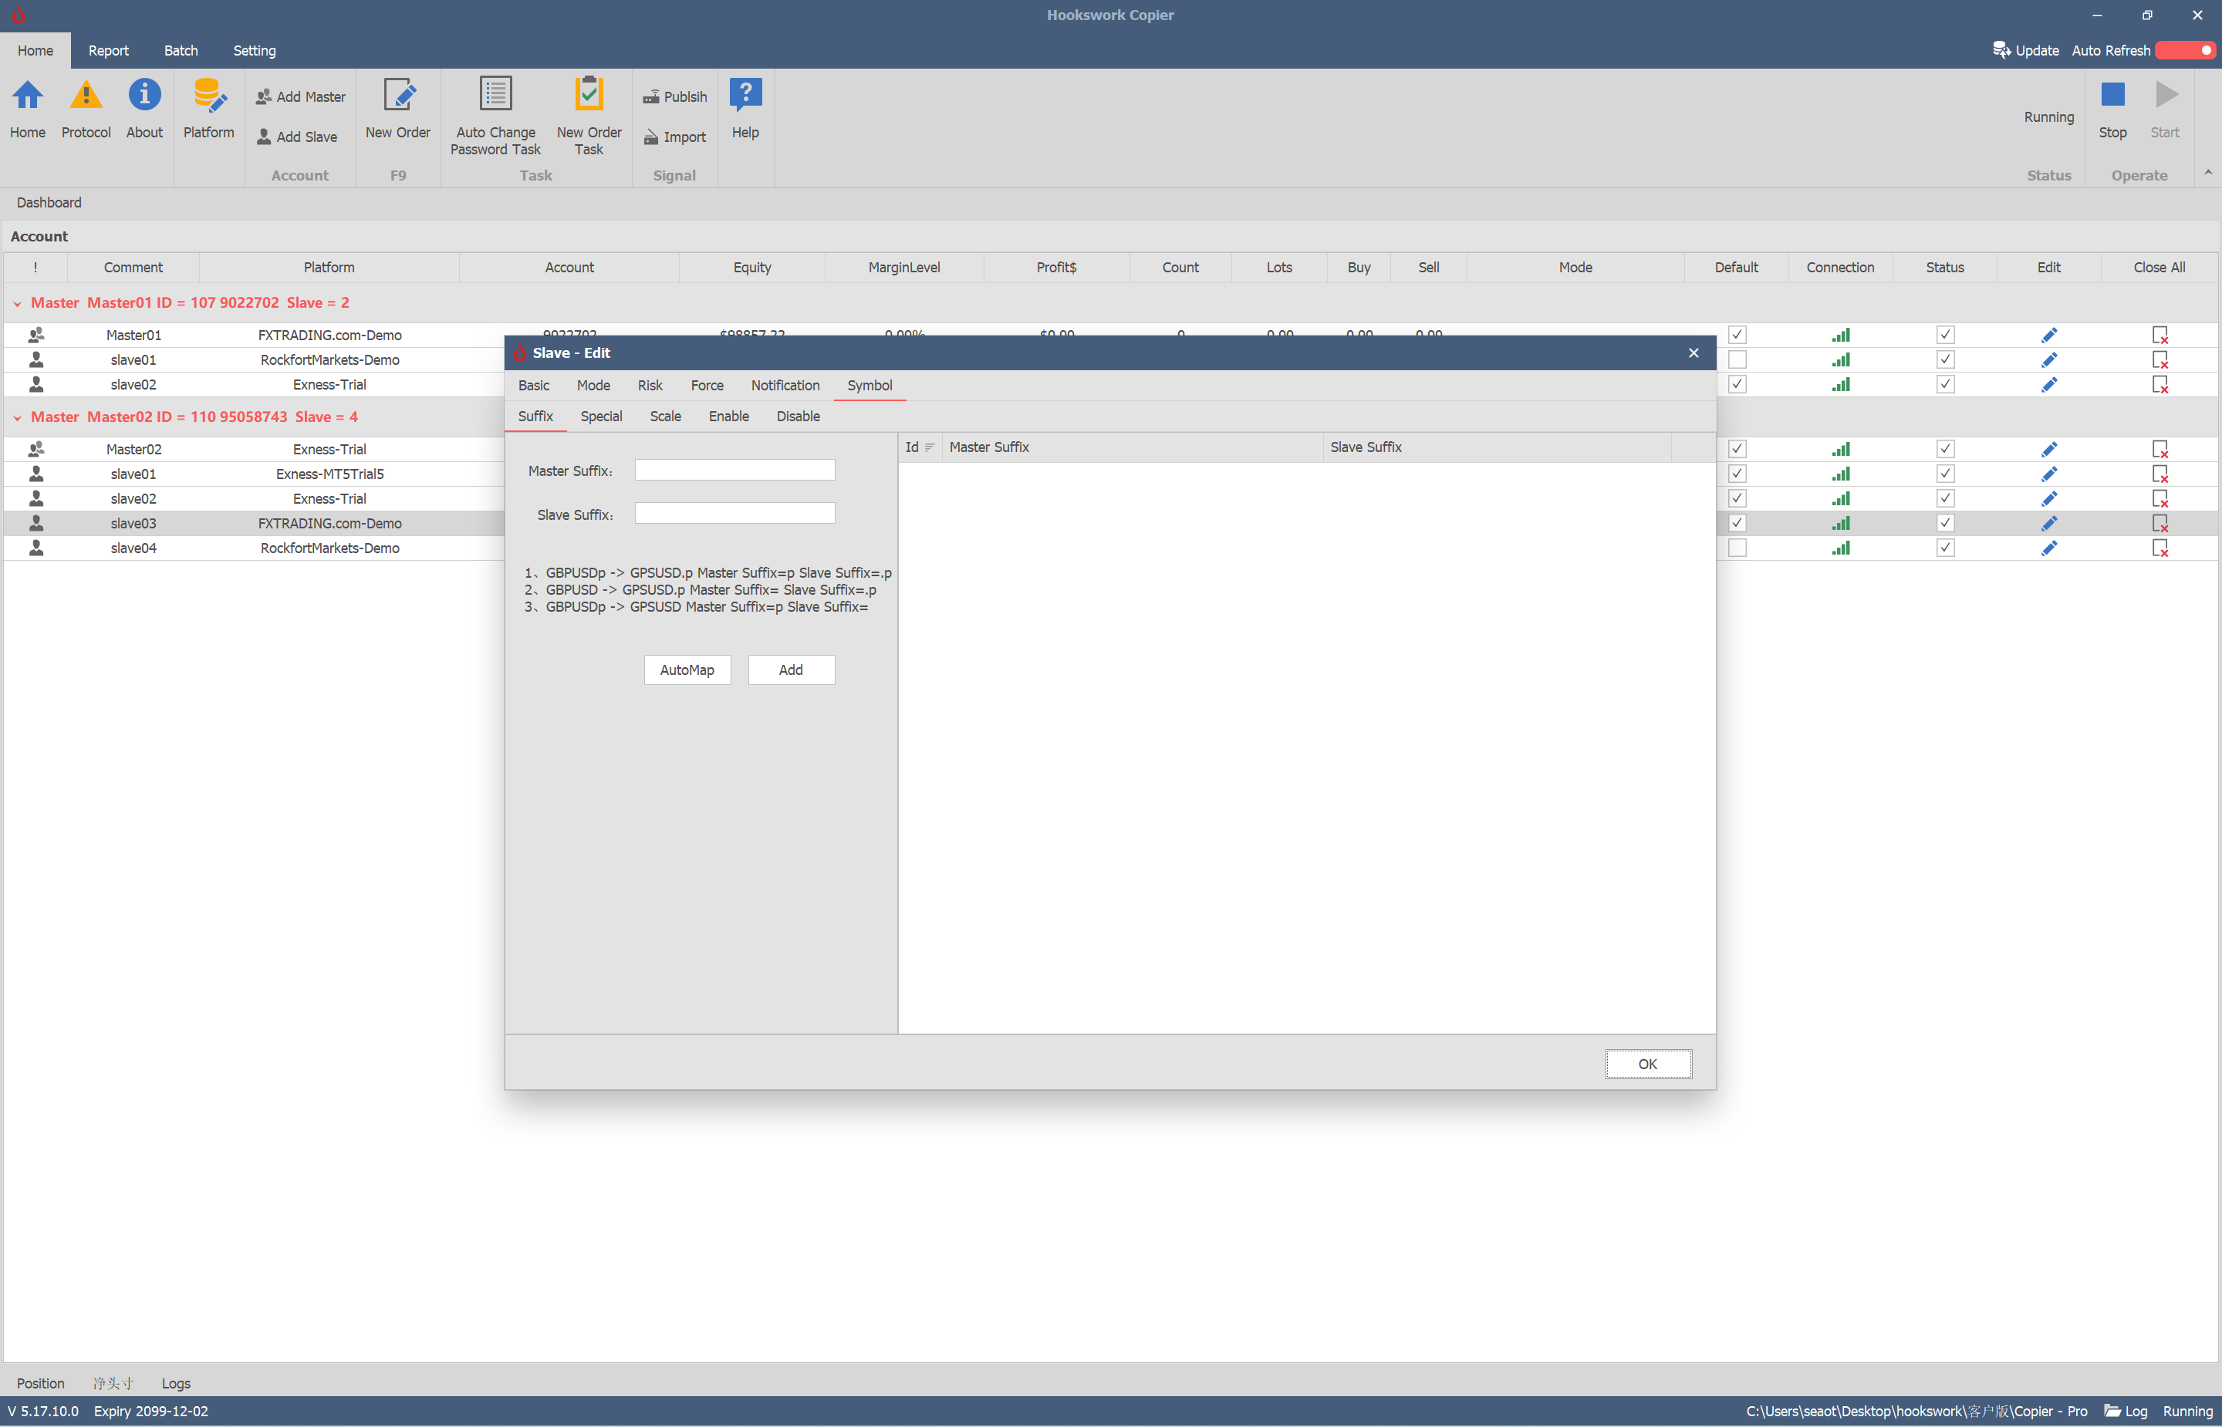
Task: Switch to the Report ribbon tab
Action: tap(109, 50)
